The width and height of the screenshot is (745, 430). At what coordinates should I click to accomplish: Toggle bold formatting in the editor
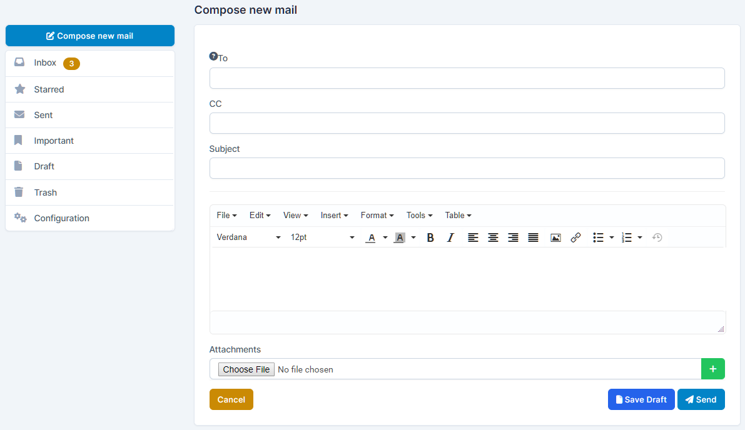tap(430, 237)
